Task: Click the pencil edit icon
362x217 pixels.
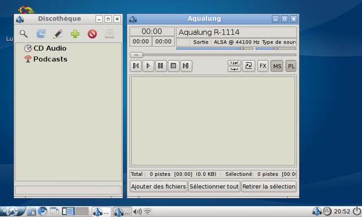Action: coord(58,34)
